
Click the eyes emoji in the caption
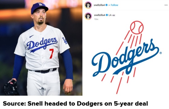(x=114, y=15)
